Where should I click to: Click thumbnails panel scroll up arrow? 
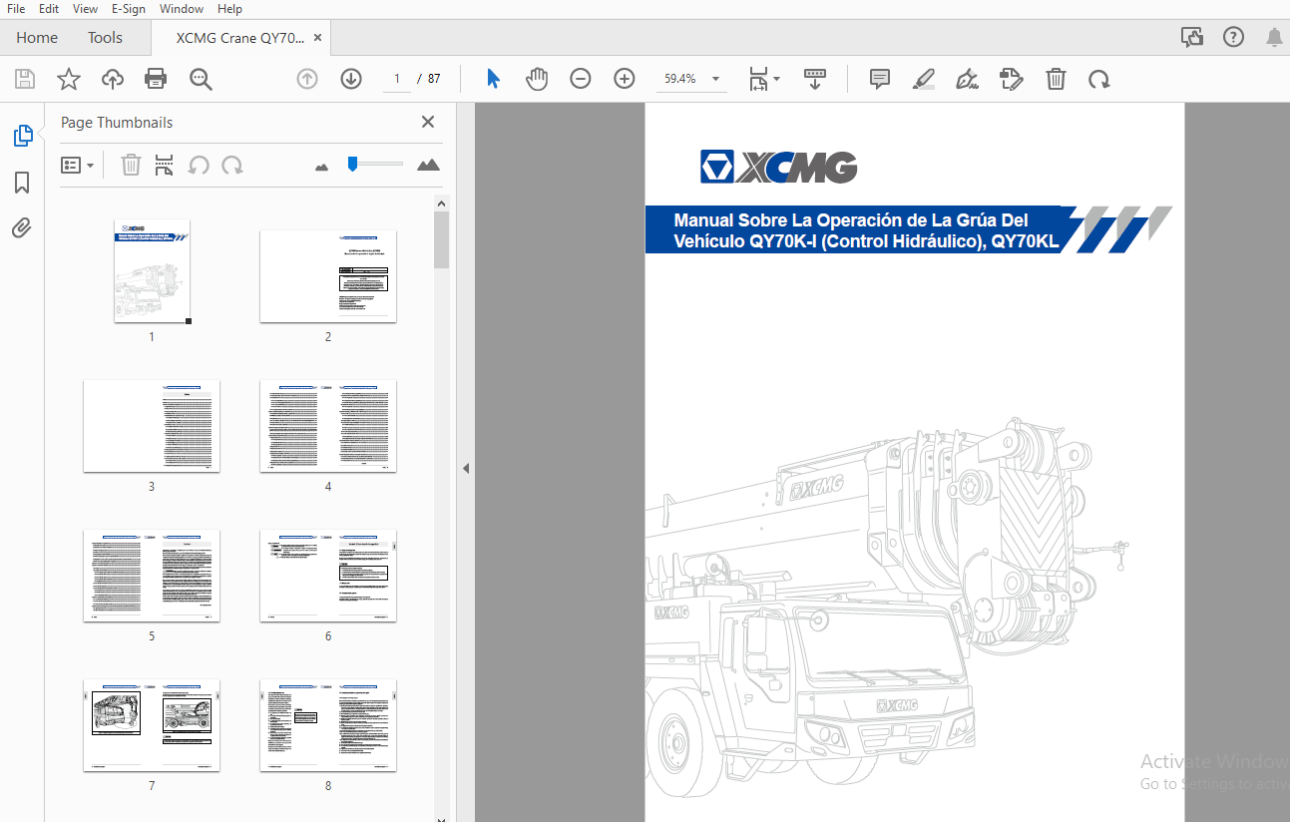(x=442, y=203)
